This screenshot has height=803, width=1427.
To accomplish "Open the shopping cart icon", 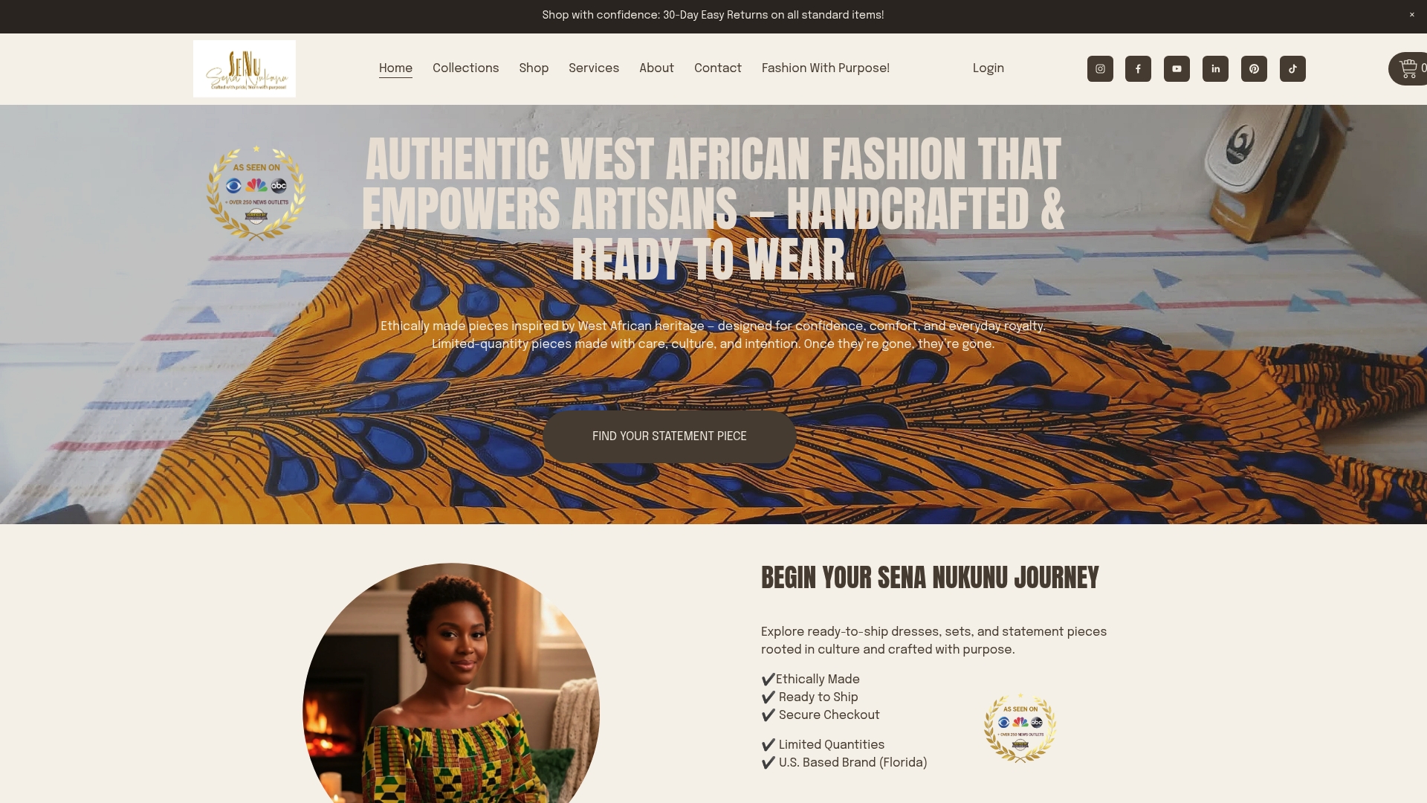I will 1408,68.
